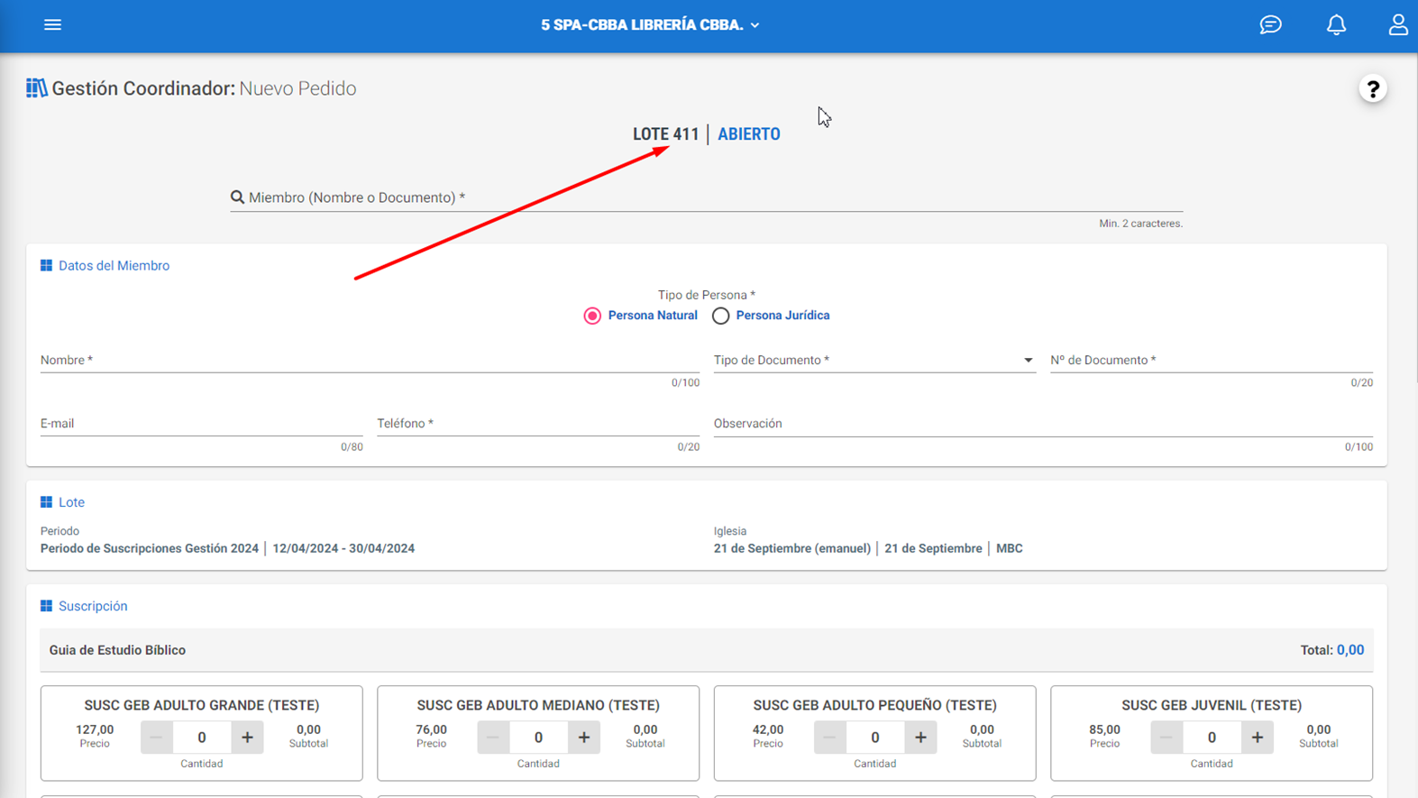Screen dimensions: 1418x798
Task: Click into the Nombre field
Action: pos(370,361)
